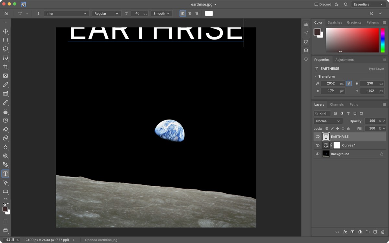Toggle dark mode moon icon

[336, 5]
